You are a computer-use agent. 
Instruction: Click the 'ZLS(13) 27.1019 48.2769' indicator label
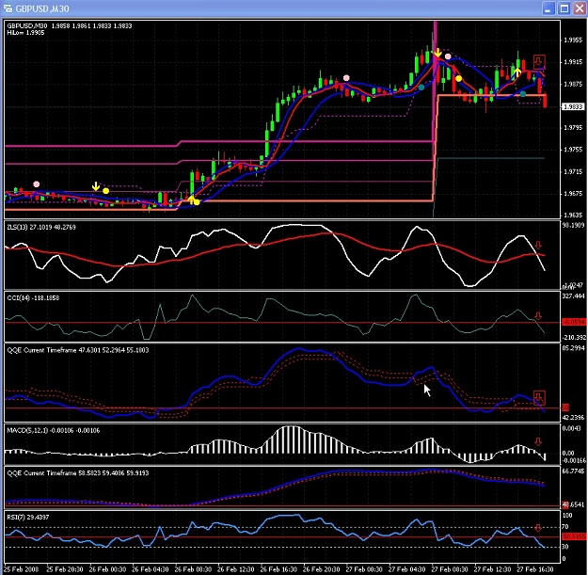point(41,227)
